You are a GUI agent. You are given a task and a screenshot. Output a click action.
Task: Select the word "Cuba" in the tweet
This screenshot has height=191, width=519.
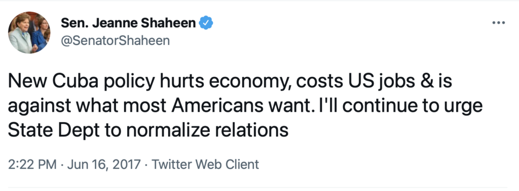click(x=75, y=80)
